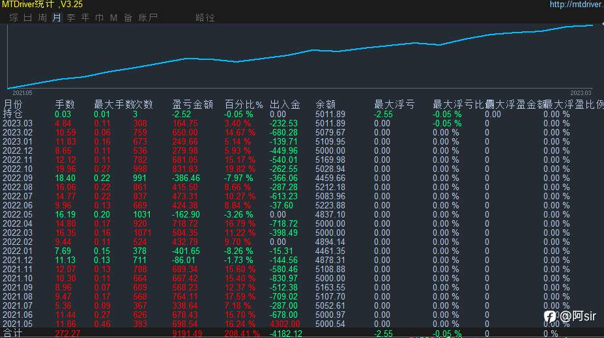This screenshot has height=338, width=604.
Task: Select the 月 monthly tab
Action: pos(57,18)
